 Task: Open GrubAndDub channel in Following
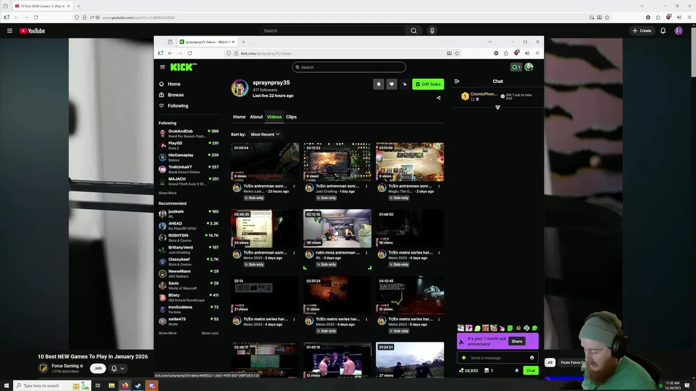coord(189,134)
